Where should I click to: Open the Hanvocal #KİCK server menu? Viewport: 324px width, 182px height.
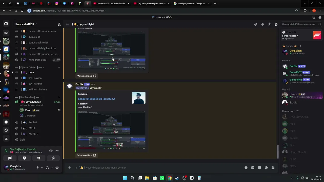pos(26,24)
